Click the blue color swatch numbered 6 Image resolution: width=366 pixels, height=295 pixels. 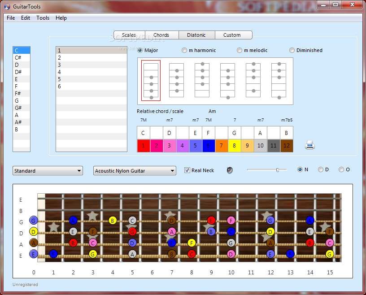[209, 146]
